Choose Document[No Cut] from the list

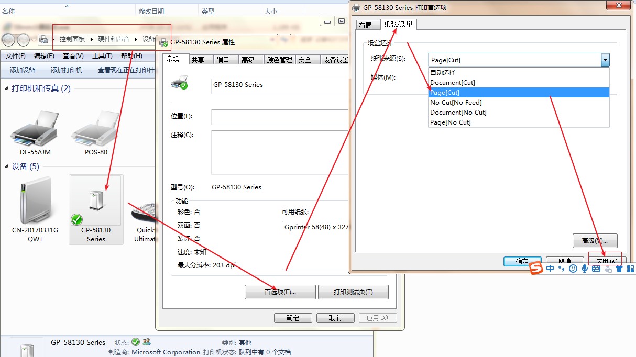tap(519, 112)
